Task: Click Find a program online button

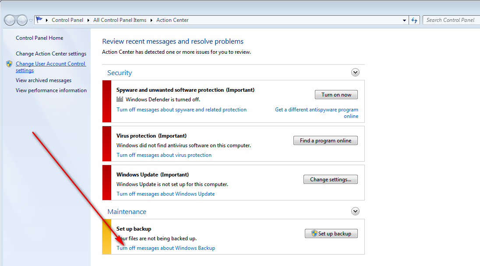Action: coord(325,141)
